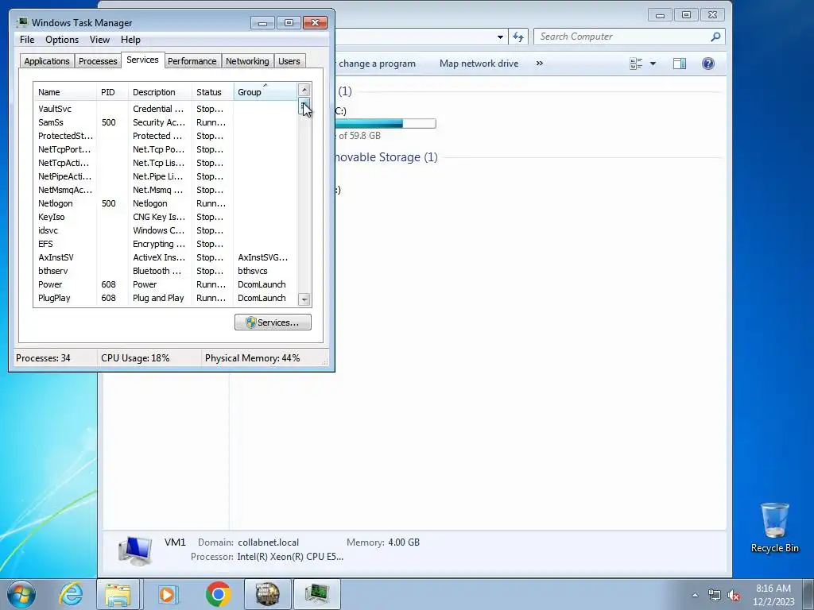
Task: Select VaultSvc service row
Action: coord(165,109)
